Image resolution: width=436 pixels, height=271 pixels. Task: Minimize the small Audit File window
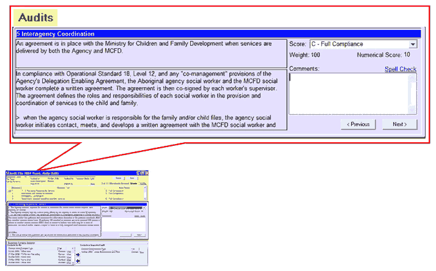[139, 174]
